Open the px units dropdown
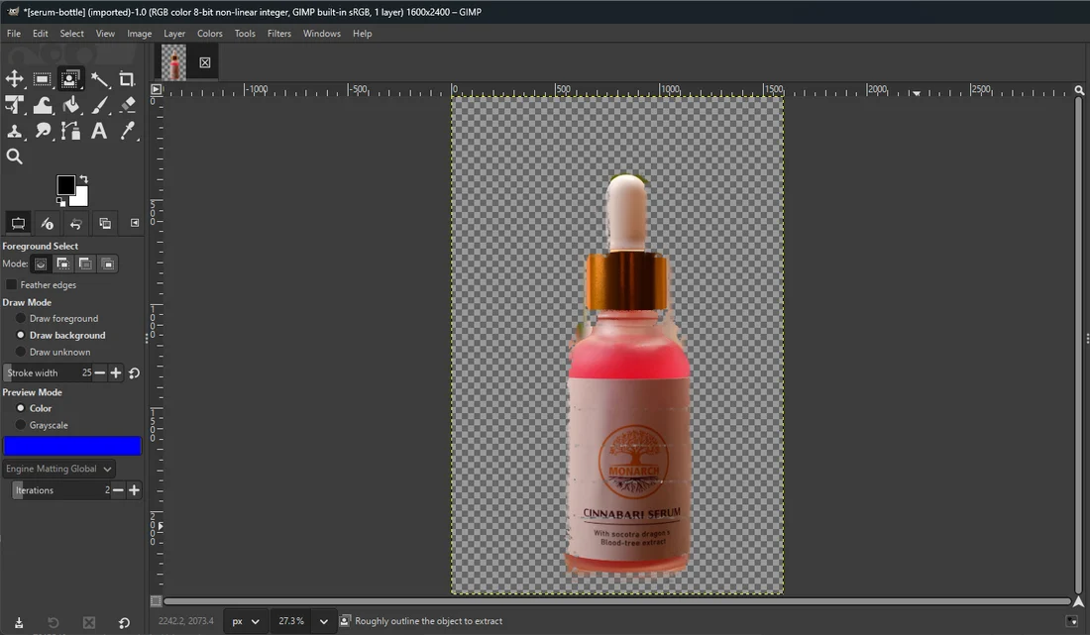This screenshot has height=635, width=1090. (x=246, y=621)
